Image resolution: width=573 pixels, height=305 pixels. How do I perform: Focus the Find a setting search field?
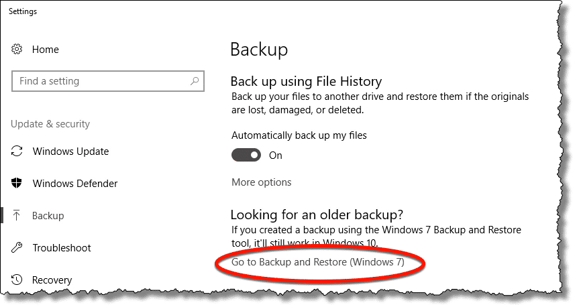(x=108, y=80)
